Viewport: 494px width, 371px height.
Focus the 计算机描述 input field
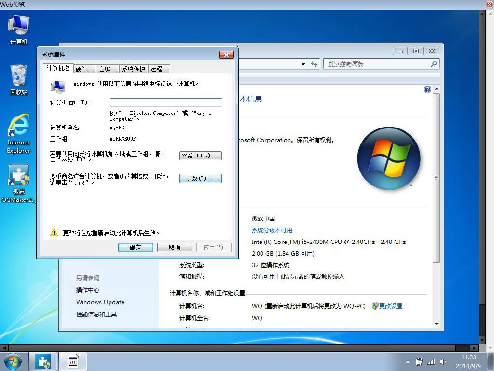[166, 102]
